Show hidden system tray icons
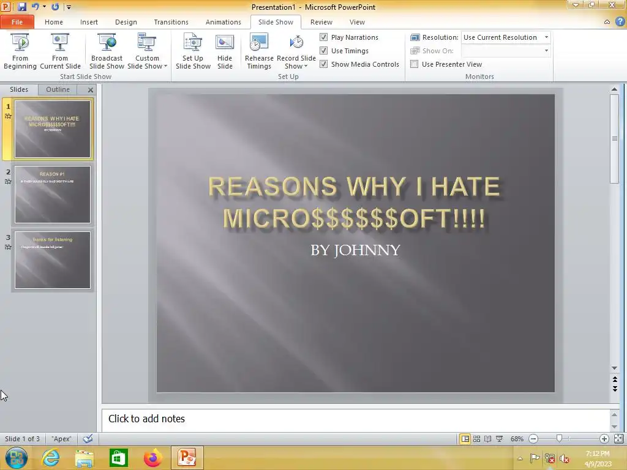Screen dimensions: 627x470 pyautogui.click(x=520, y=458)
